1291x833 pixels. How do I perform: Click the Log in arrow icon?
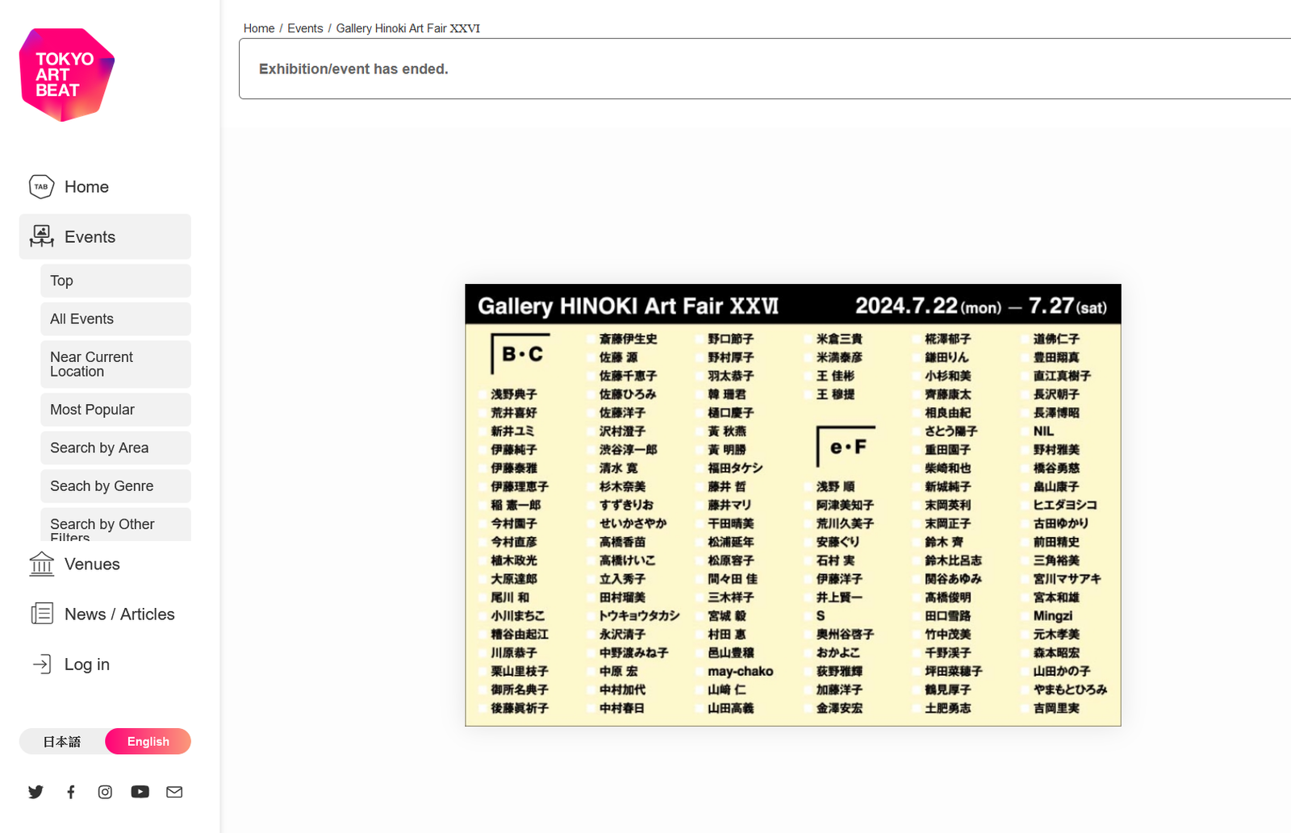pos(41,664)
